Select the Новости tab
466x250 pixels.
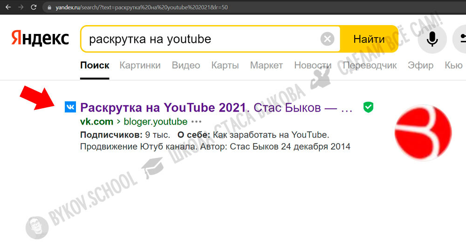313,66
